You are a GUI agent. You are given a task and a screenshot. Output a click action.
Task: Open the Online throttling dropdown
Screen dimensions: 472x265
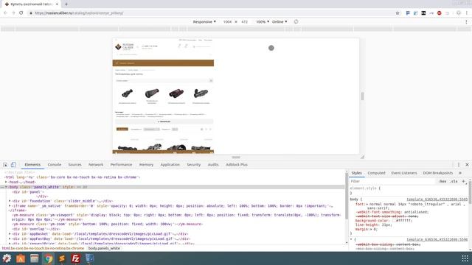[280, 21]
